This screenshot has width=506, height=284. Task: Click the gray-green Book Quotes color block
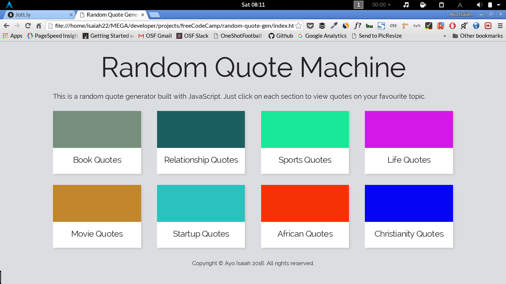coord(97,129)
